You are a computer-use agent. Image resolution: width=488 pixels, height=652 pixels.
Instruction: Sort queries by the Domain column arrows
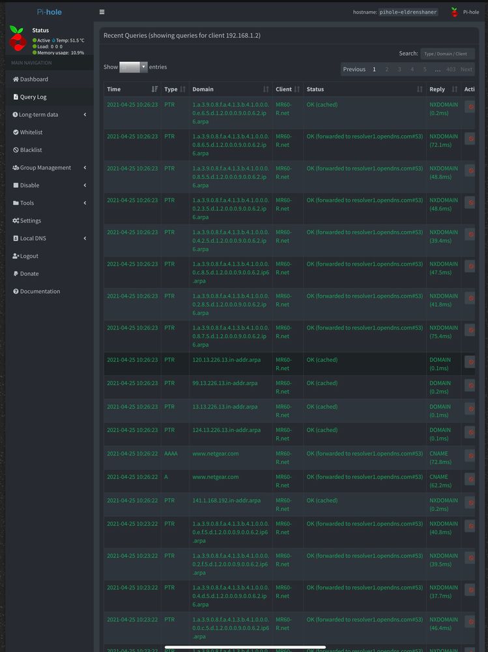[x=266, y=89]
